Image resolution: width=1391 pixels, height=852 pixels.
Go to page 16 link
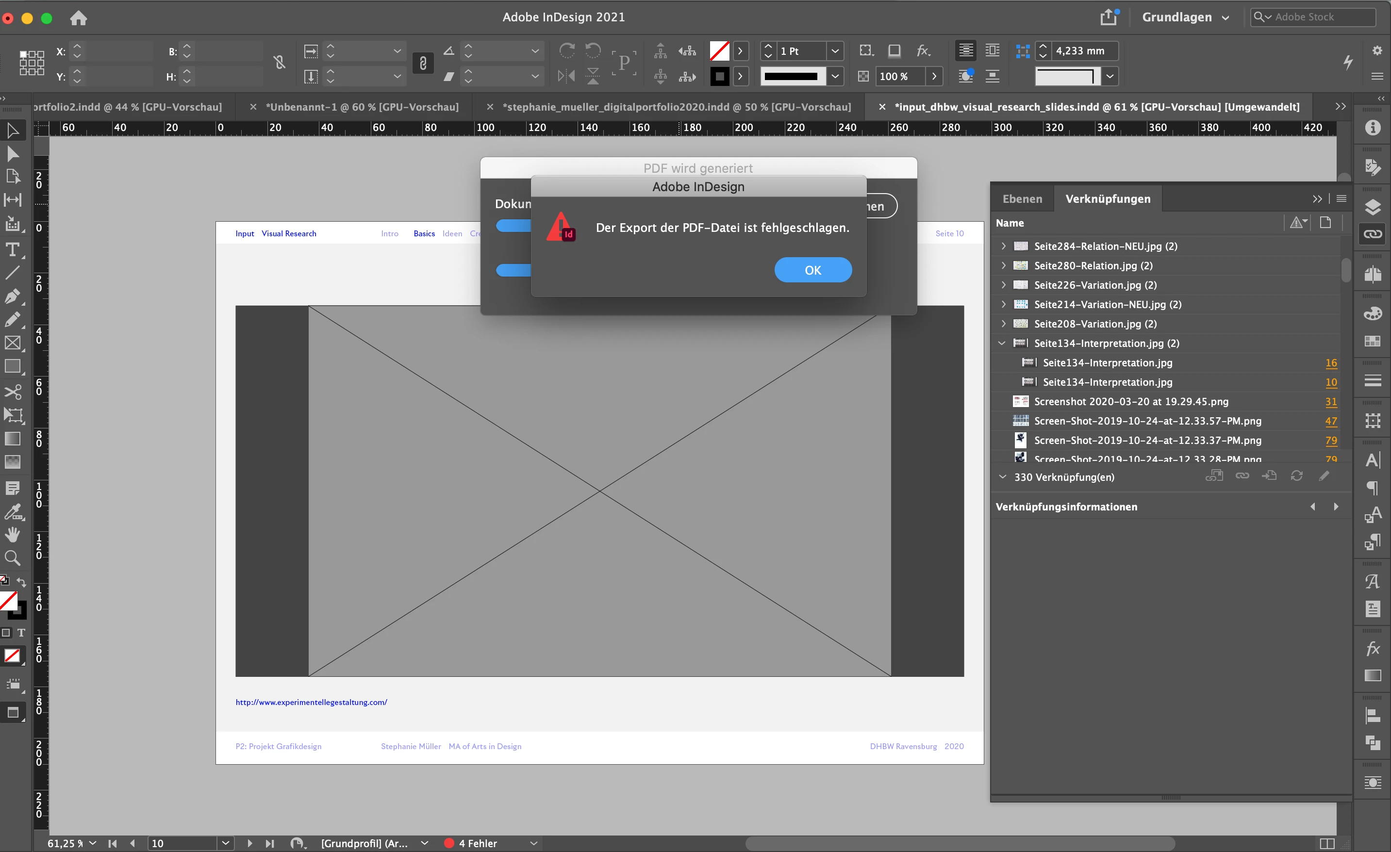[1331, 363]
